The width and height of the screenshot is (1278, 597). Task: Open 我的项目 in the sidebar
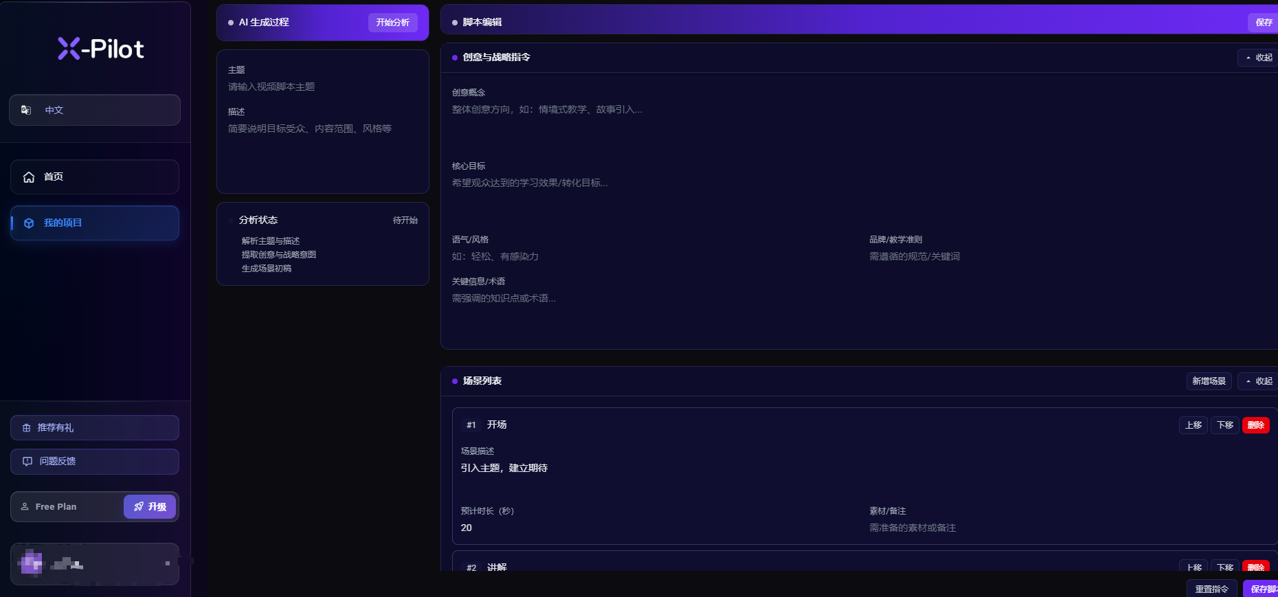[95, 223]
